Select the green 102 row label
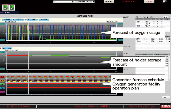 pos(2,84)
